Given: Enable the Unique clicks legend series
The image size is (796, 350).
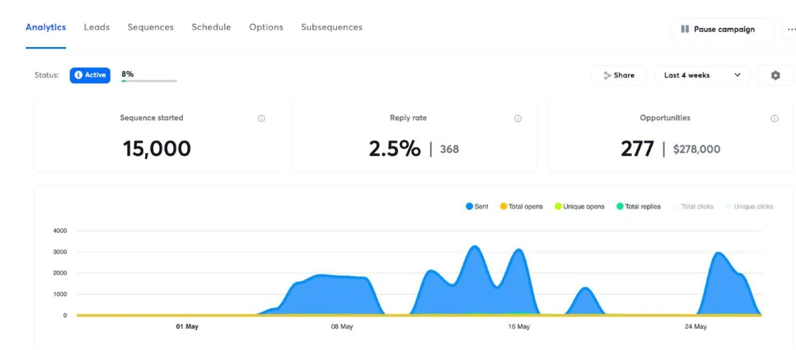Looking at the screenshot, I should pos(750,207).
